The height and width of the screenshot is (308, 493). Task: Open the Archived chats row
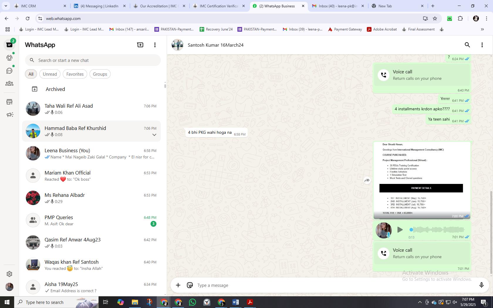[92, 89]
